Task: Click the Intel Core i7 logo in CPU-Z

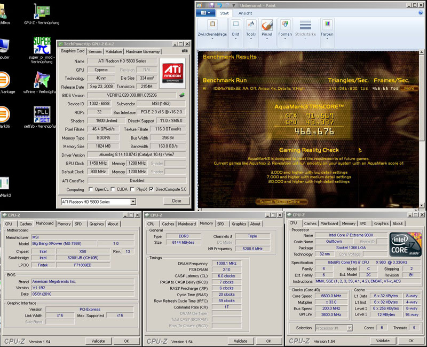Action: tap(405, 244)
